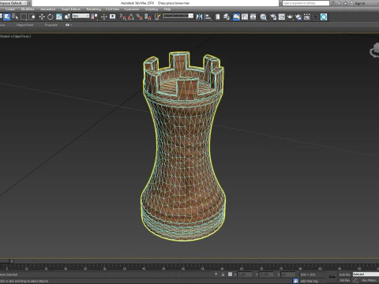Open the Scripting menu
This screenshot has height=284, width=379.
coord(152,9)
